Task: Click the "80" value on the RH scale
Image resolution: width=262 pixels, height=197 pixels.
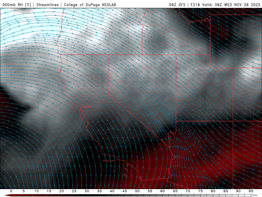Action: pos(213,191)
